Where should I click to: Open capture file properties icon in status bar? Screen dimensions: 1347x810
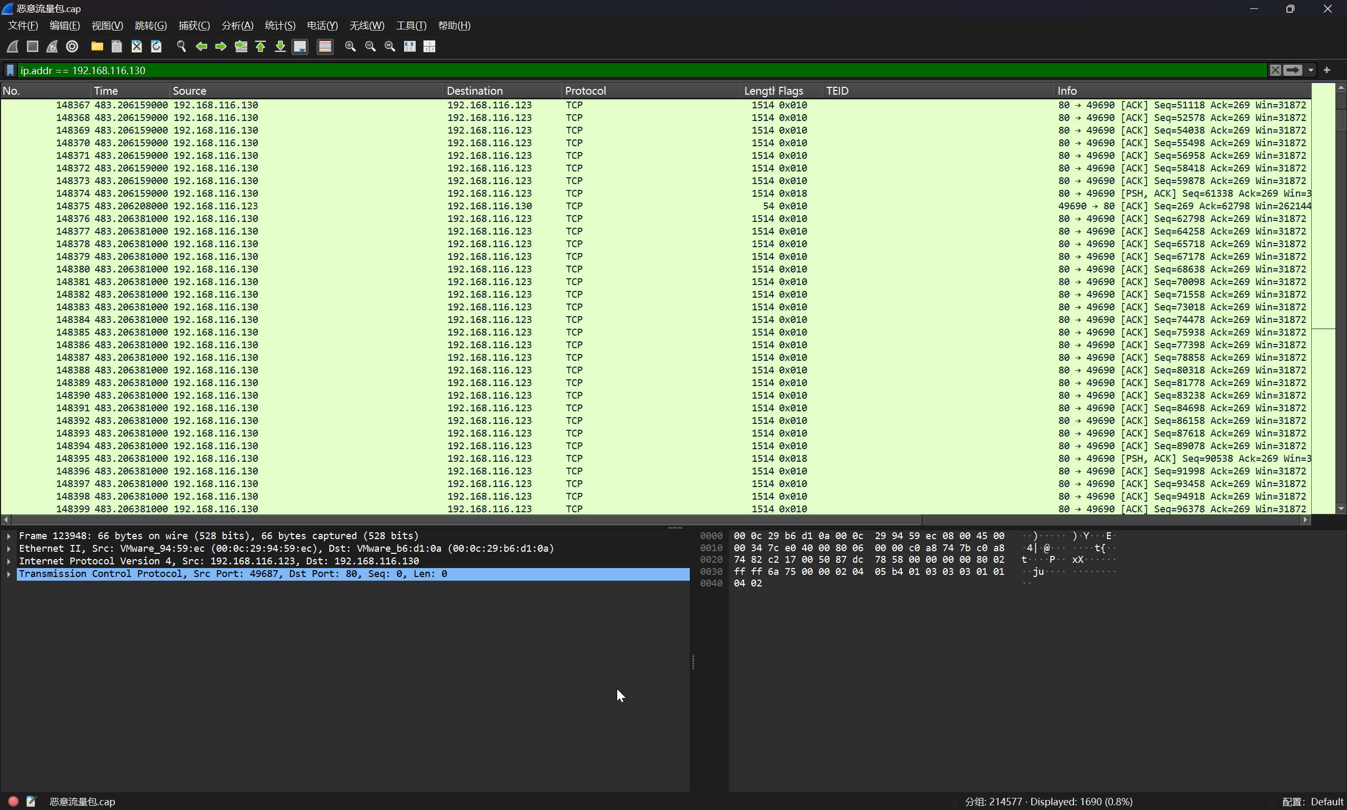[31, 801]
